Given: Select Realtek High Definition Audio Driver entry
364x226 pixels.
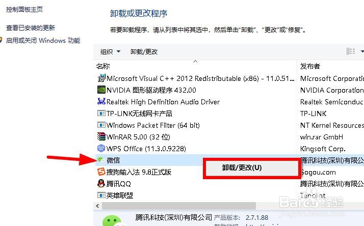Looking at the screenshot, I should (x=163, y=102).
